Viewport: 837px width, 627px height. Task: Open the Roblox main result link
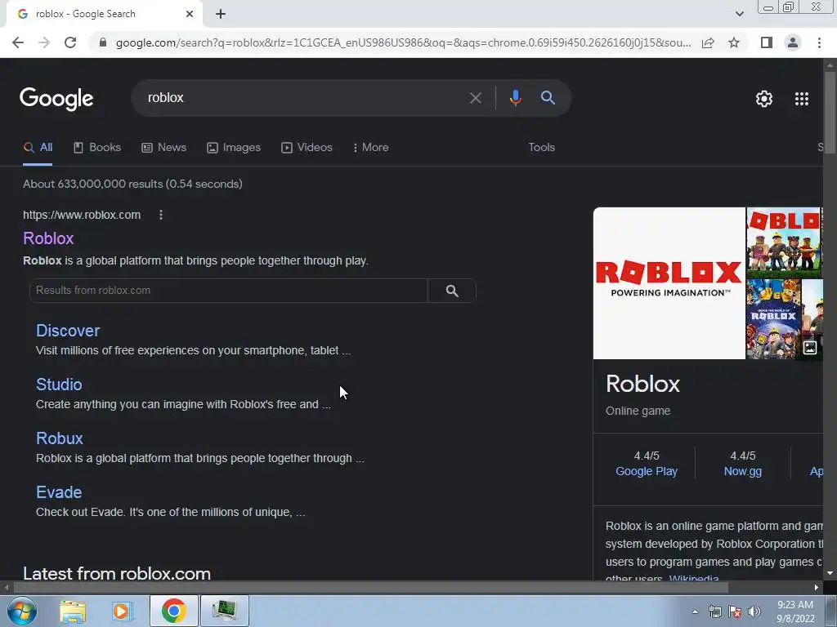point(48,238)
